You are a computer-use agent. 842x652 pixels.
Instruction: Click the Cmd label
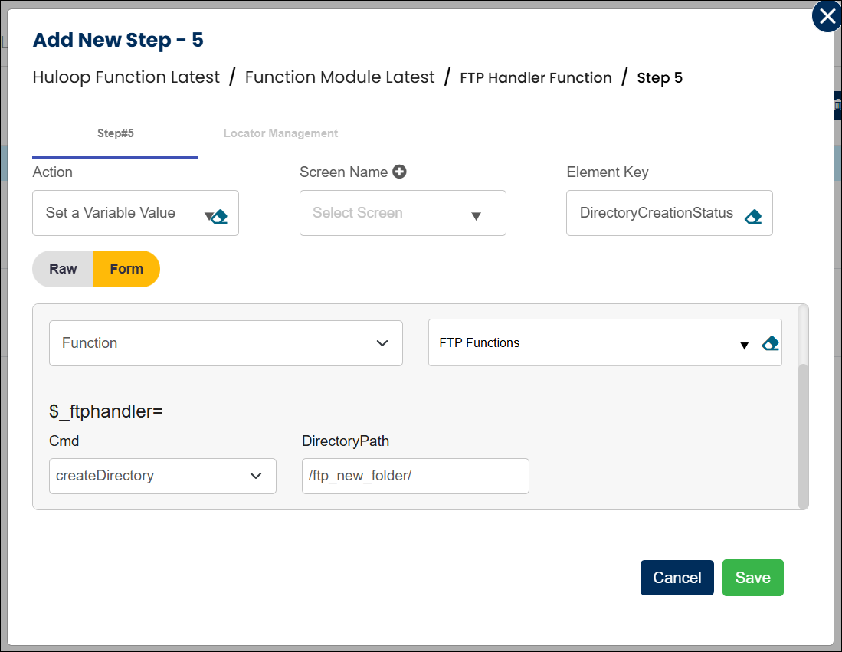pos(64,441)
